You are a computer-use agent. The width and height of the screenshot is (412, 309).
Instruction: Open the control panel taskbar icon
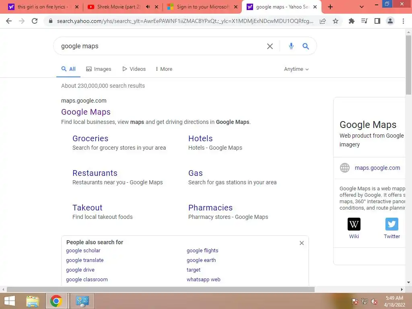click(82, 301)
